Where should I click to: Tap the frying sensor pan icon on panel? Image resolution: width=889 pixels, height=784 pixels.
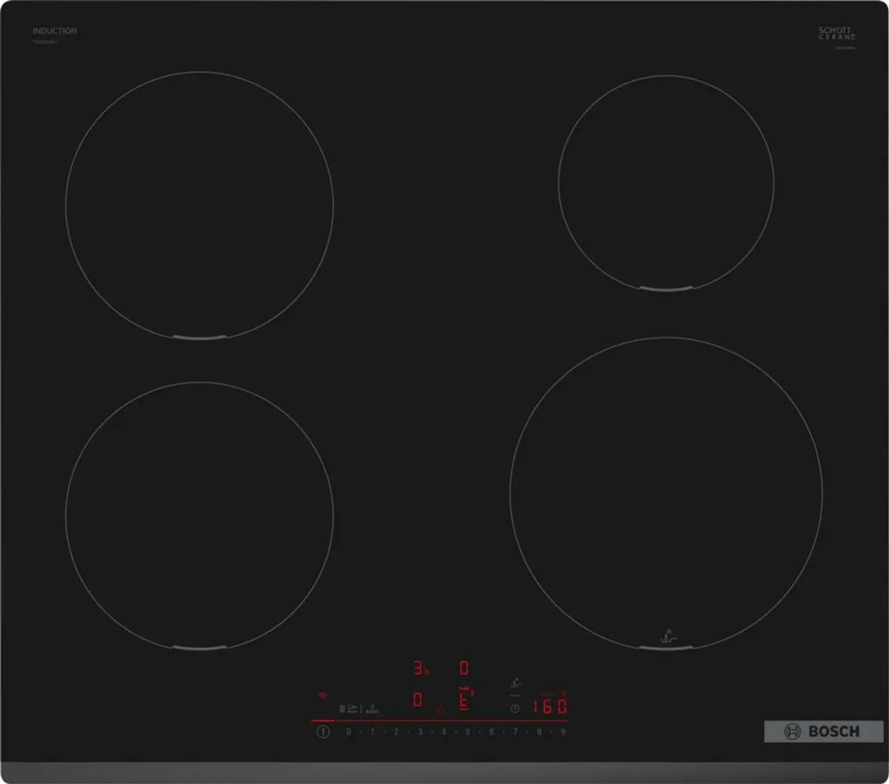pos(515,683)
